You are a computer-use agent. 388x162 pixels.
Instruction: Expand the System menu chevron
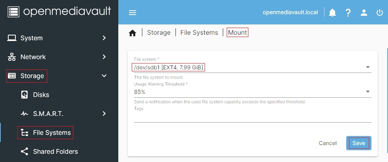pos(104,38)
